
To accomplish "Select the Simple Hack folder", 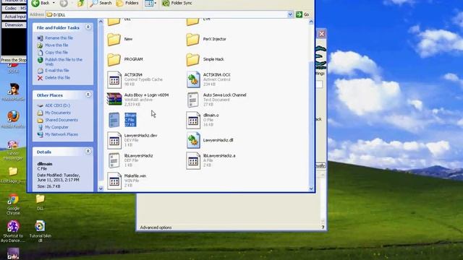I will pyautogui.click(x=205, y=59).
